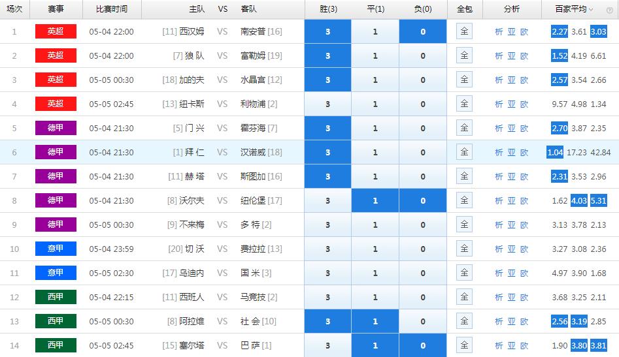Screen dimensions: 619x357
Task: Open 析 link for 切沃 vs 费拉拉
Action: [499, 249]
